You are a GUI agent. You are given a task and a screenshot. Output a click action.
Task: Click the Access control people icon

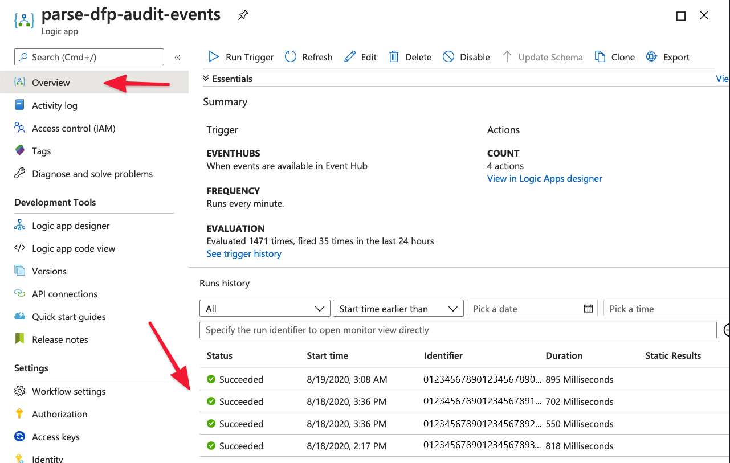pos(20,128)
